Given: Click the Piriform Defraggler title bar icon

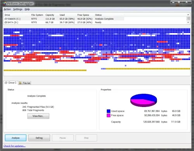Looking at the screenshot, I should pyautogui.click(x=5, y=3).
